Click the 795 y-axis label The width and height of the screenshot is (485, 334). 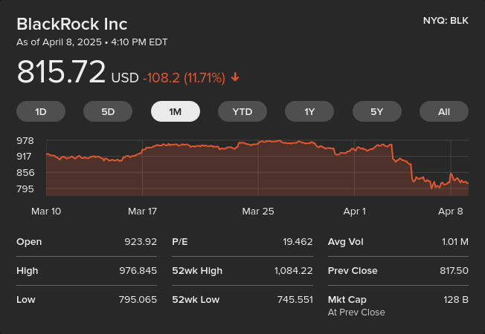[x=25, y=189]
